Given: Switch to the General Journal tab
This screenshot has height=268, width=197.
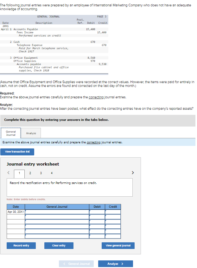Looking at the screenshot, I should coord(11,133).
